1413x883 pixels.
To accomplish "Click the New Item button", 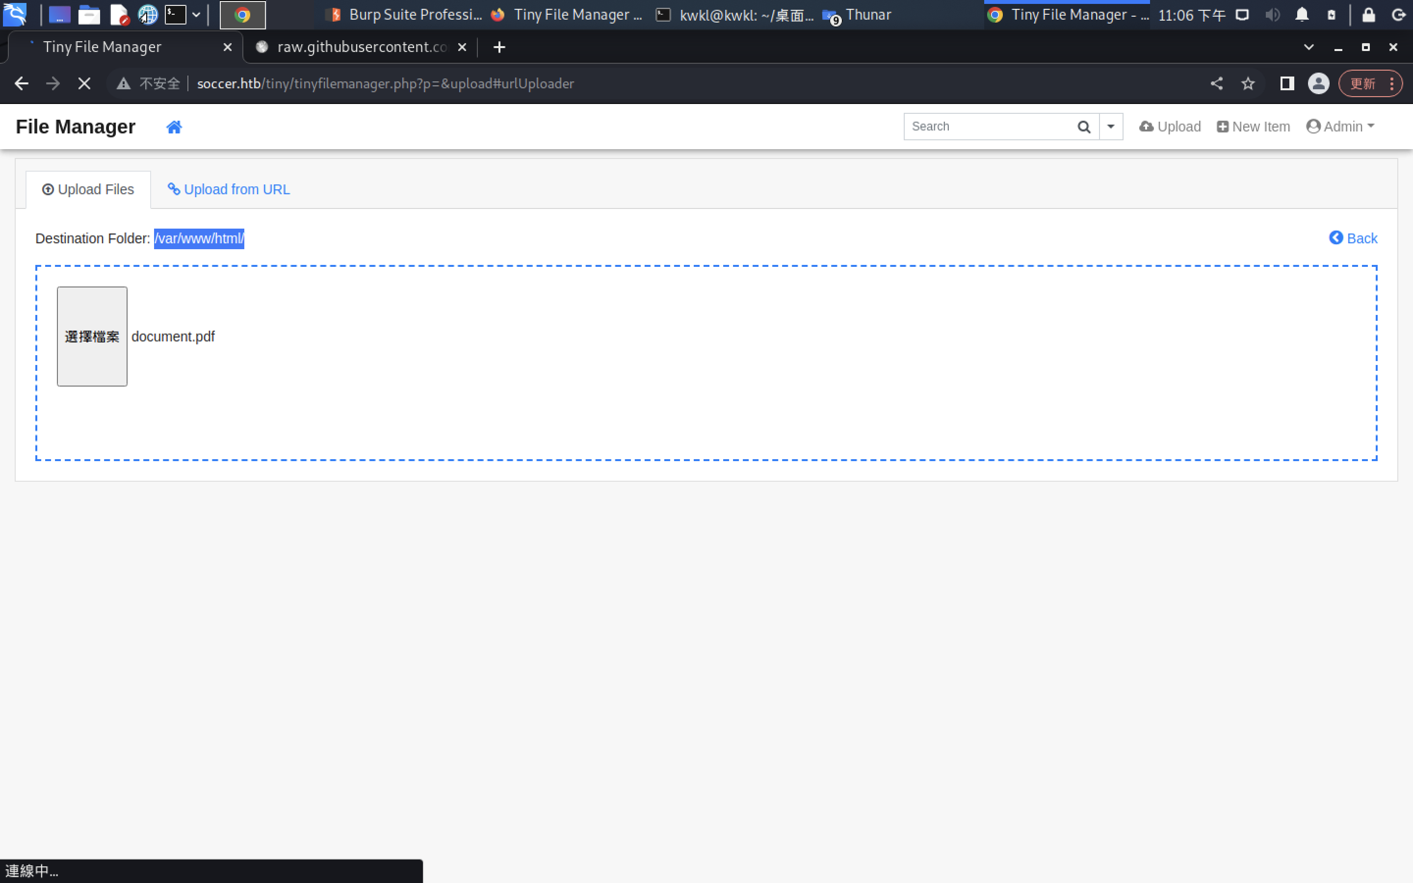I will click(1254, 127).
